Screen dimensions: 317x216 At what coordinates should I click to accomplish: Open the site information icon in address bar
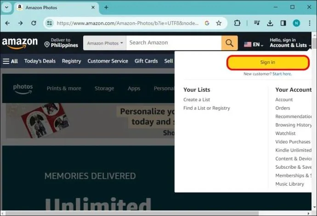49,23
